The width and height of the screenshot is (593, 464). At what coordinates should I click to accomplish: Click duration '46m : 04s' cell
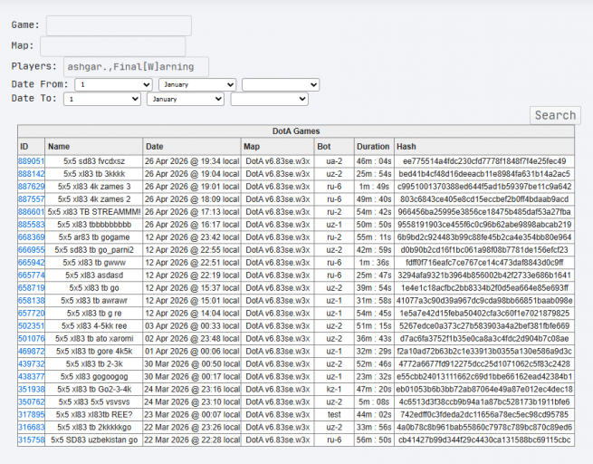tap(374, 161)
